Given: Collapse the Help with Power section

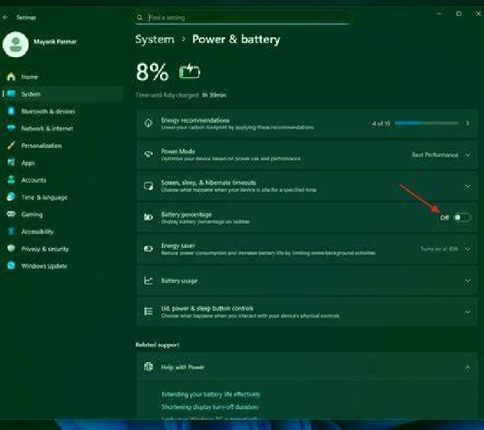Looking at the screenshot, I should click(x=468, y=367).
